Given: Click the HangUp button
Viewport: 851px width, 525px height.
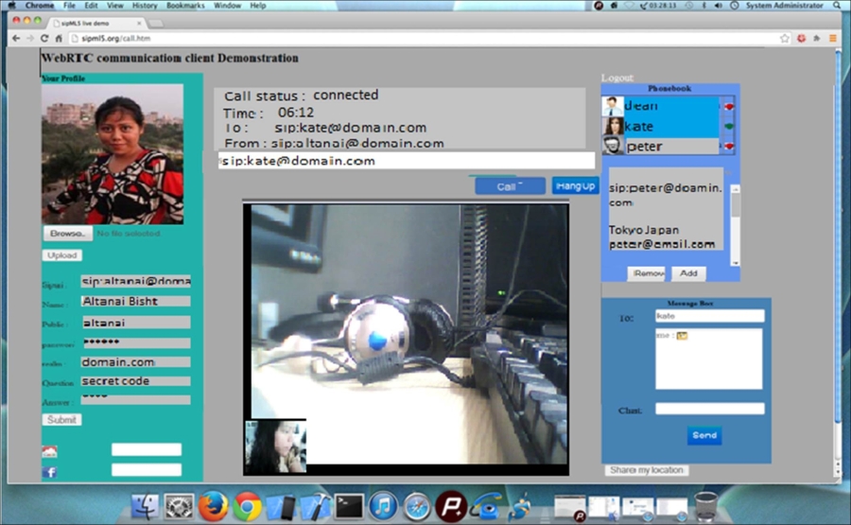Looking at the screenshot, I should 575,185.
